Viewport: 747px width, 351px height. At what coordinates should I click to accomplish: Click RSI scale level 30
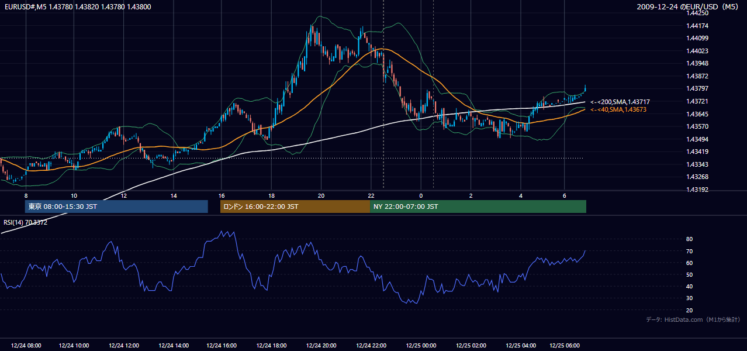[x=689, y=298]
